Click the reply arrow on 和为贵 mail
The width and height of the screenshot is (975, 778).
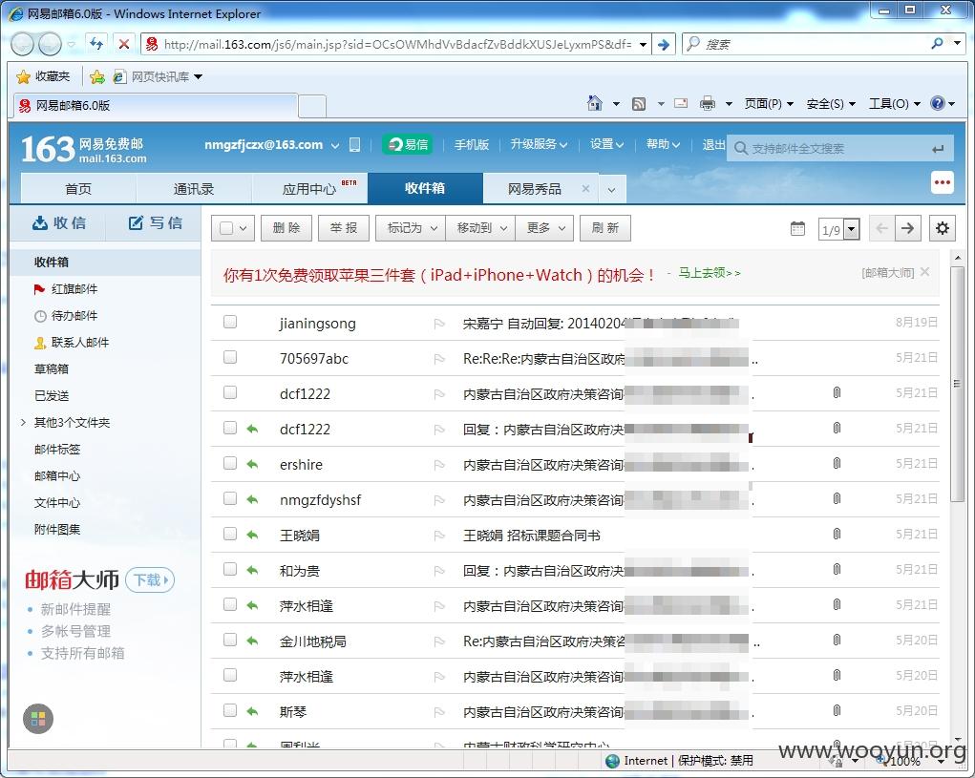point(252,569)
